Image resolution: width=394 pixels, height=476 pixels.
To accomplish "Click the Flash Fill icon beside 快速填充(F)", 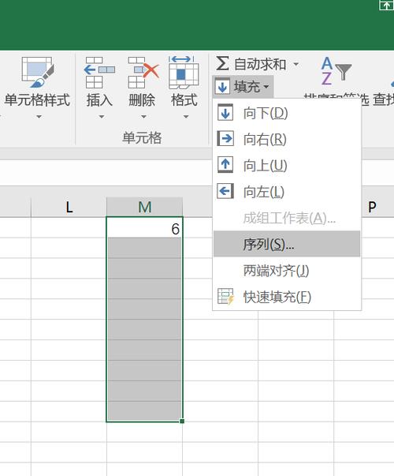I will pyautogui.click(x=226, y=297).
